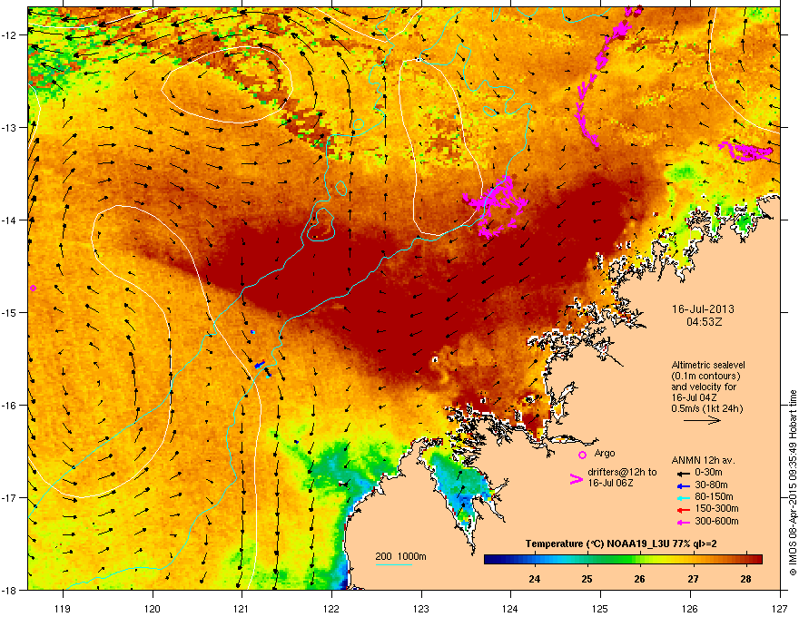Click the '127' longitude axis label
Image resolution: width=799 pixels, height=617 pixels.
click(x=780, y=608)
